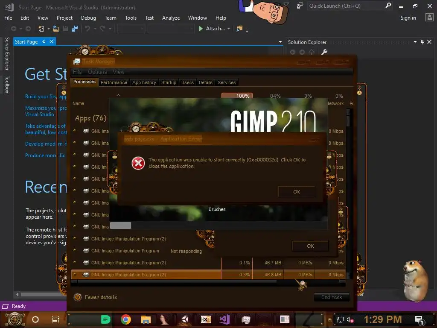
Task: Open the solution configurations combo box
Action: [x=131, y=29]
